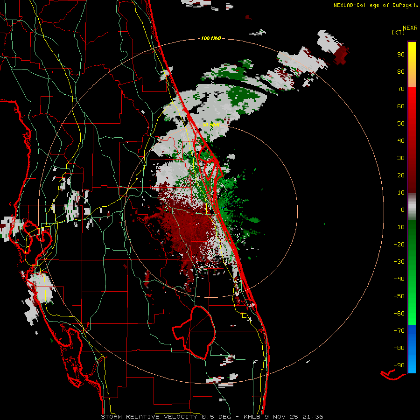Select the 50 NMI range ring label
This screenshot has width=420, height=420.
[x=211, y=125]
